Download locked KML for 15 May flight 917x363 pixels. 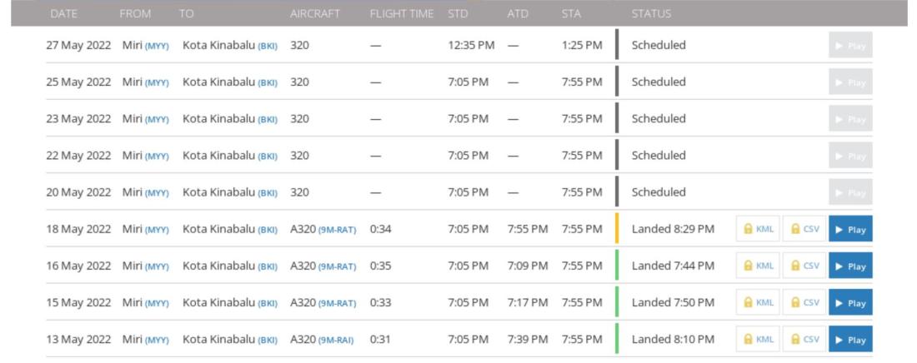pyautogui.click(x=758, y=302)
